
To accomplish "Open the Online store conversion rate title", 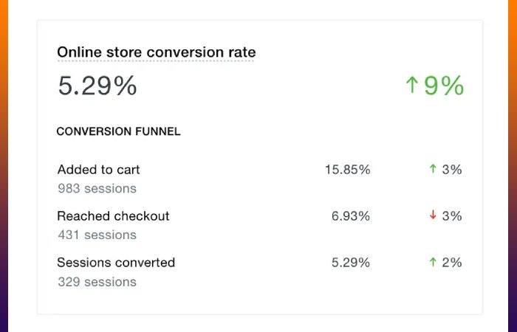I will 157,52.
